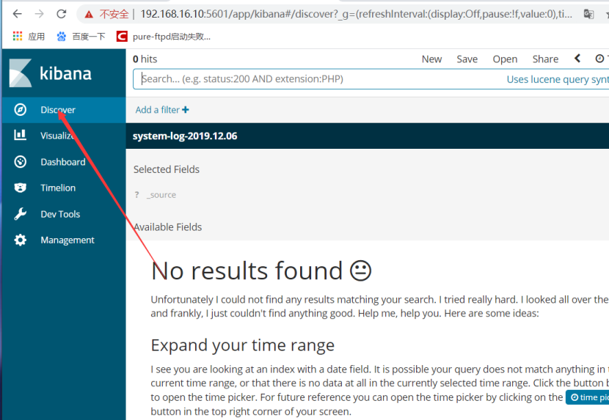Click the Timelion mask icon
Screen dimensions: 609x420
tap(21, 188)
